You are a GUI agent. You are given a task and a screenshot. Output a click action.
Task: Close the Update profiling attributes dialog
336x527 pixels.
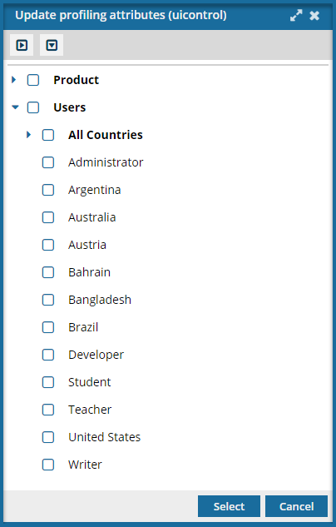[314, 16]
